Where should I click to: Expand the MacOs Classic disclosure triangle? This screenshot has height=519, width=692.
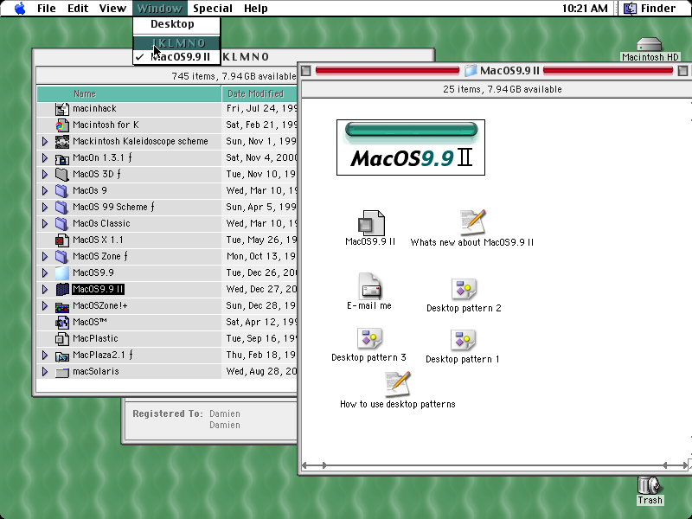click(45, 223)
